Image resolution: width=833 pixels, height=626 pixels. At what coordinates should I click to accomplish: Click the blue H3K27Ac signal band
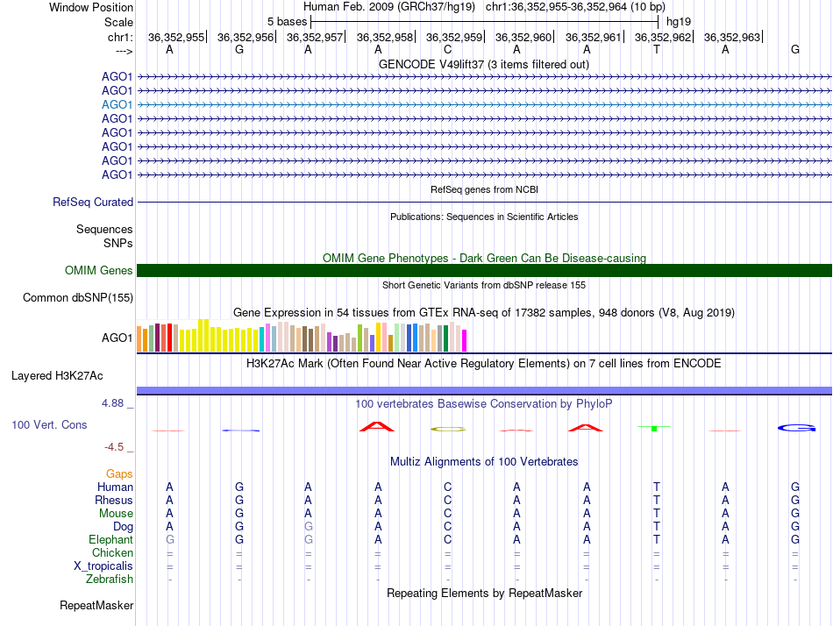pos(484,390)
